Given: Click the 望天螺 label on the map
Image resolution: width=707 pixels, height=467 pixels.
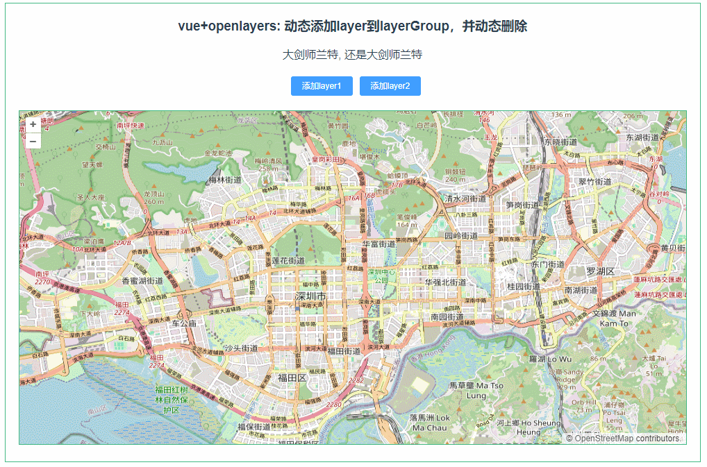Looking at the screenshot, I should pos(92,165).
